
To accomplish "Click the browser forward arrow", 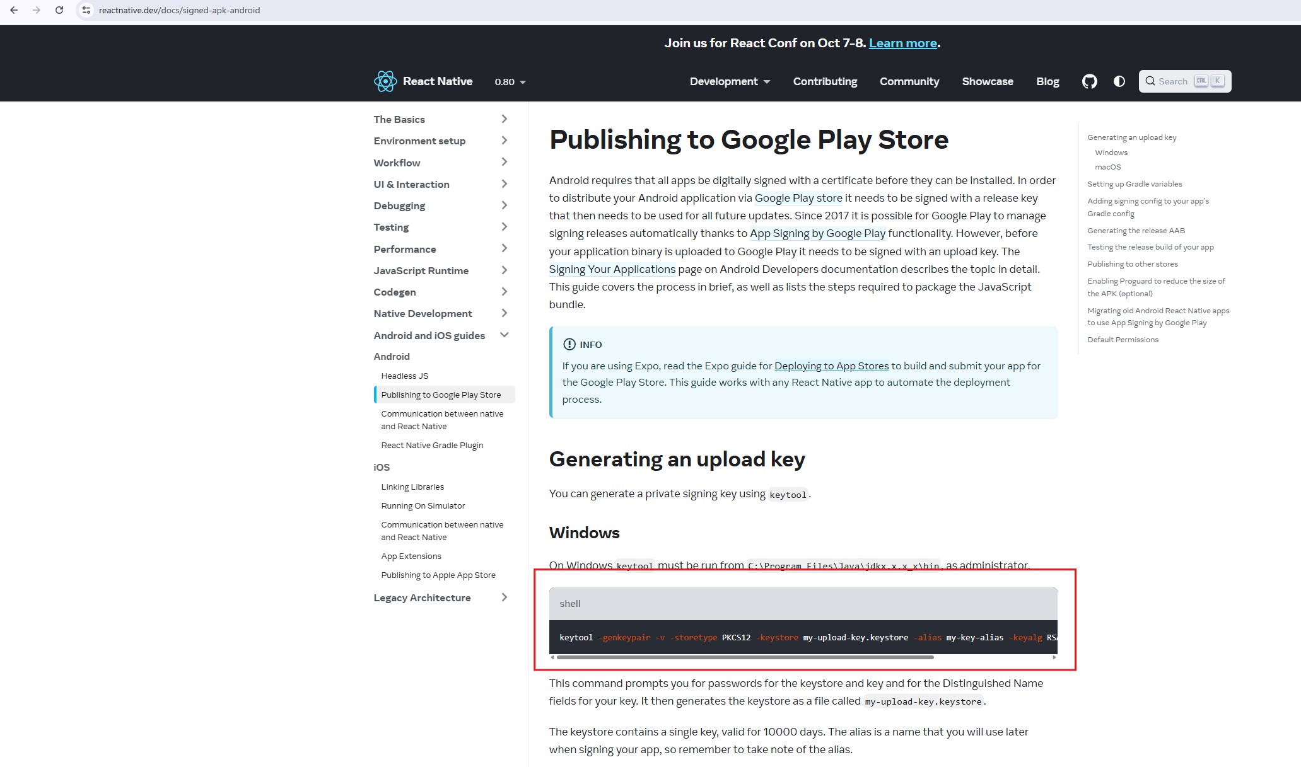I will point(36,10).
